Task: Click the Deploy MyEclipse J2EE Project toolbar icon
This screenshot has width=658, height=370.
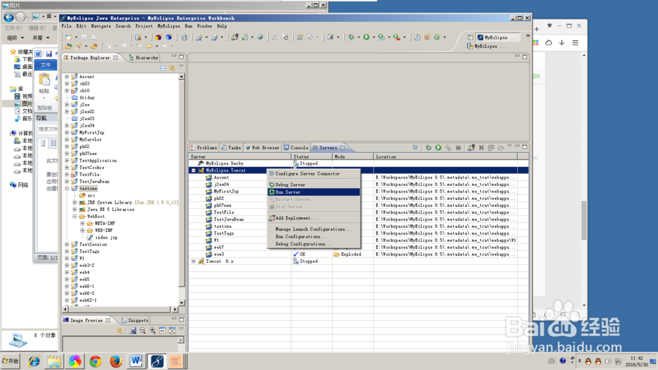Action: tap(235, 37)
